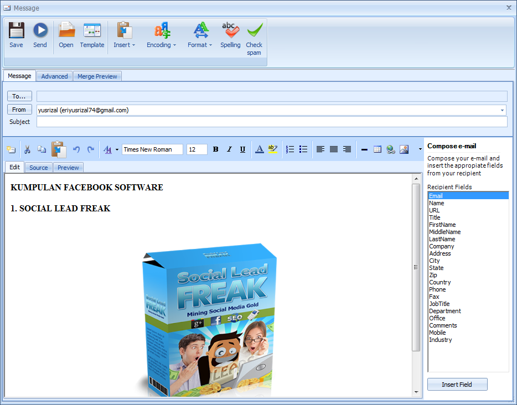Viewport: 517px width, 405px height.
Task: Toggle Underline formatting
Action: (x=242, y=149)
